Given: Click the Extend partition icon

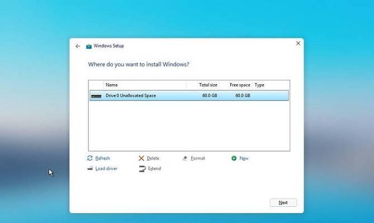Looking at the screenshot, I should (142, 169).
